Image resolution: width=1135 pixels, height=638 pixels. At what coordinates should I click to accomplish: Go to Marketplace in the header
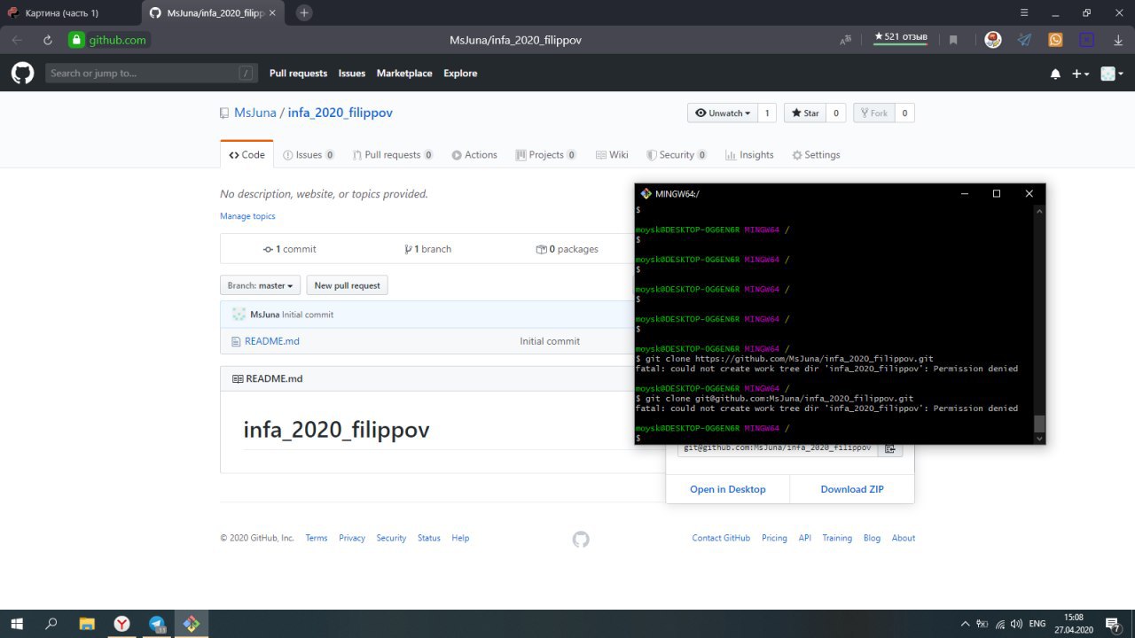pyautogui.click(x=404, y=74)
